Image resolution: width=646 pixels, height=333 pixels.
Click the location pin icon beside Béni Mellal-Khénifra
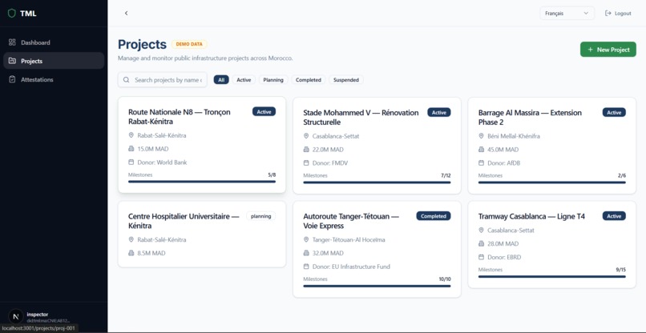click(x=481, y=136)
